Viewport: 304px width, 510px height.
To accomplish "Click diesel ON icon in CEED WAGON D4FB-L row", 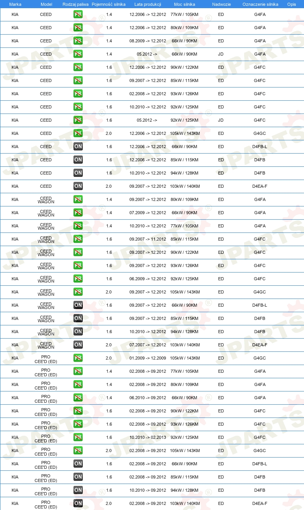I will coord(78,305).
